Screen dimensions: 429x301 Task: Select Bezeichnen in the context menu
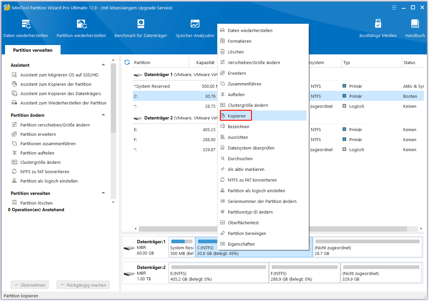click(x=263, y=127)
